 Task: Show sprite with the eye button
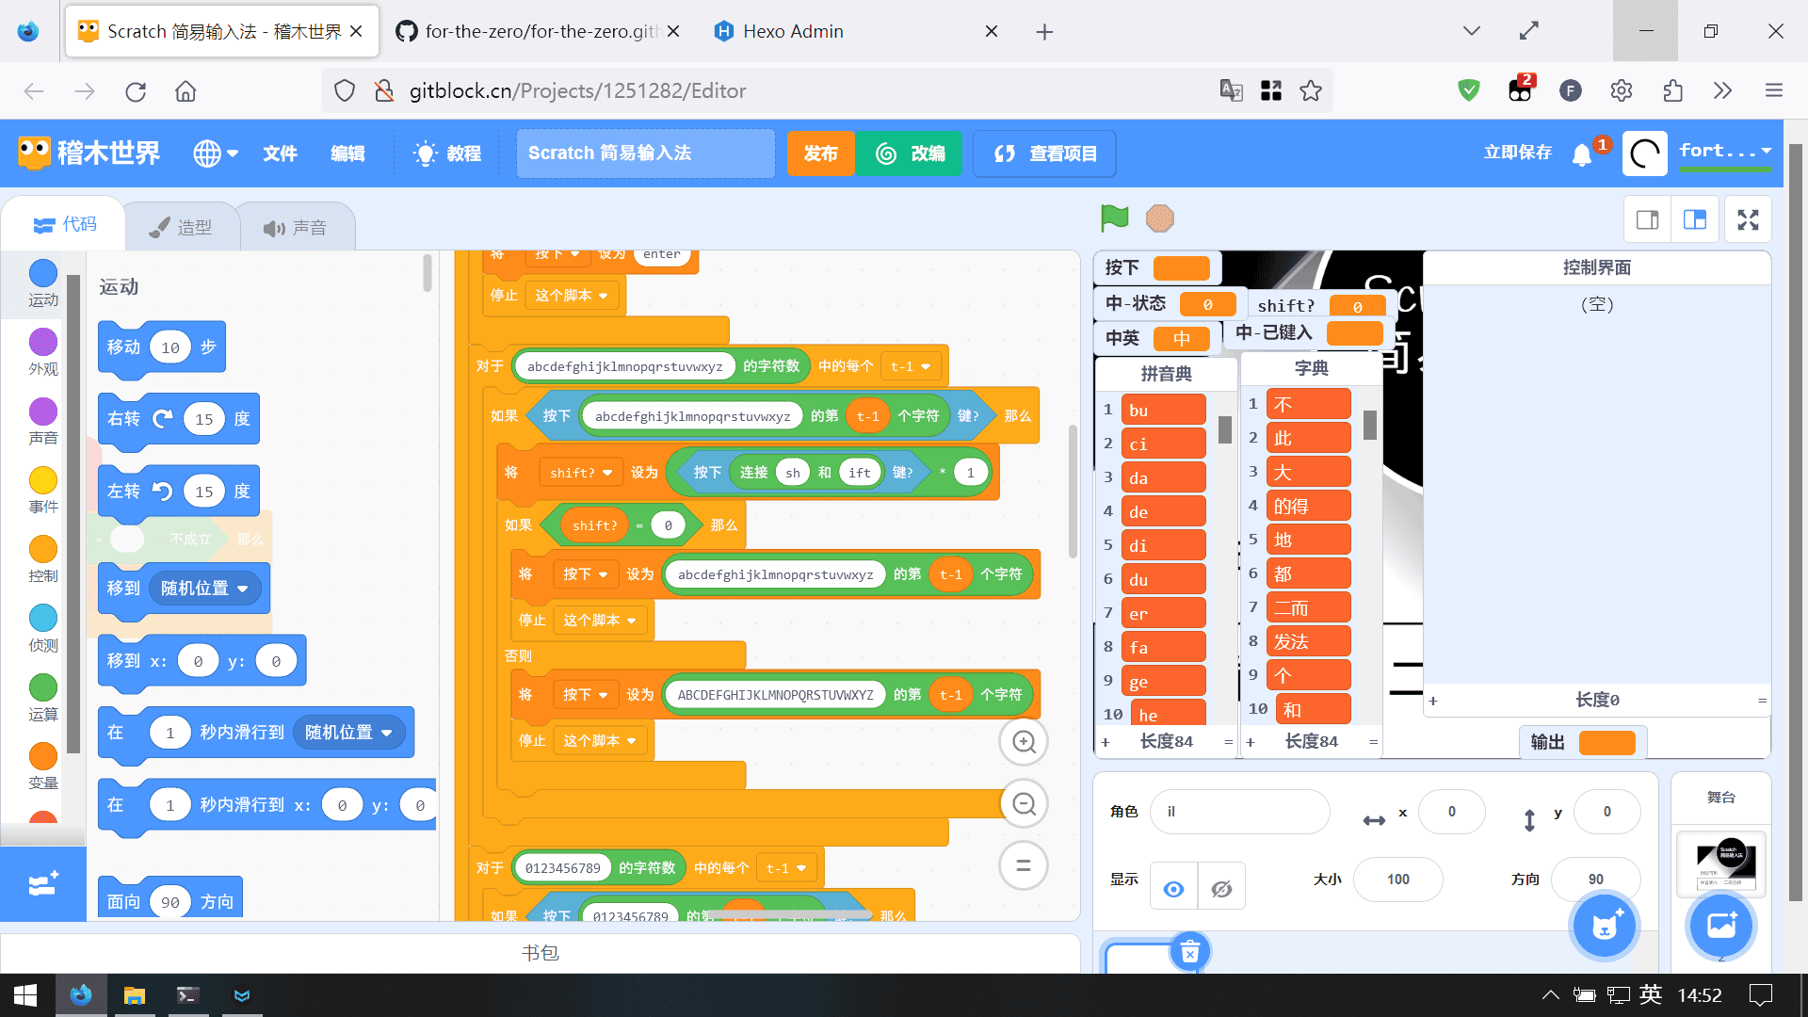[x=1173, y=888]
